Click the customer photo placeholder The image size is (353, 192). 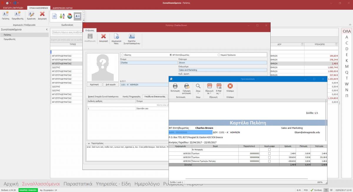[x=102, y=67]
